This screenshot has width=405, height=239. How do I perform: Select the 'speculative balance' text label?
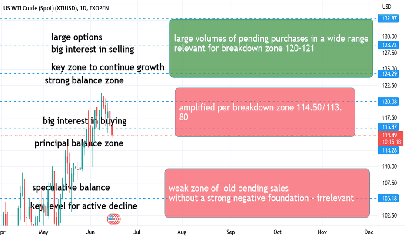click(71, 187)
